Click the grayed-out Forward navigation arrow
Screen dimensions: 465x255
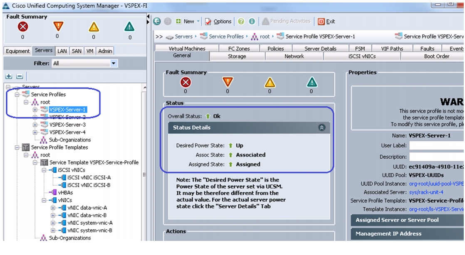click(168, 21)
